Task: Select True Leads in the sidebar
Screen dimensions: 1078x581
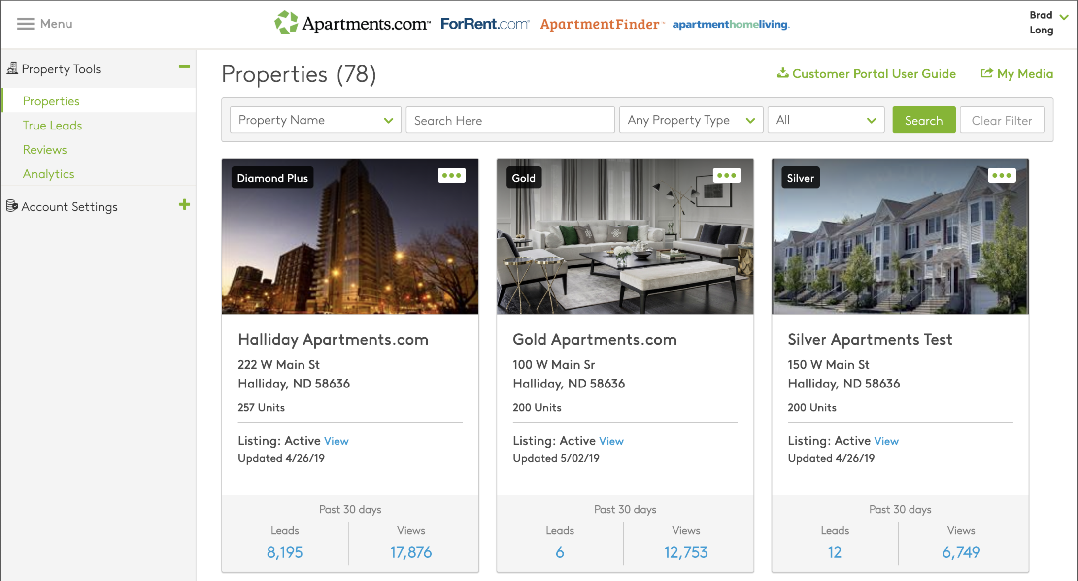Action: coord(52,125)
